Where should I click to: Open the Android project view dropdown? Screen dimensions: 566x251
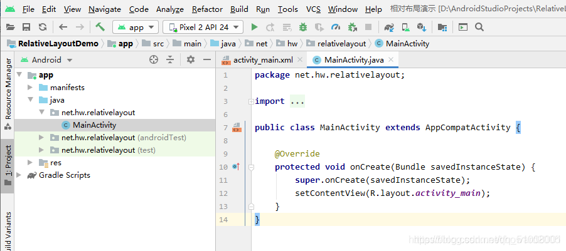(x=46, y=60)
